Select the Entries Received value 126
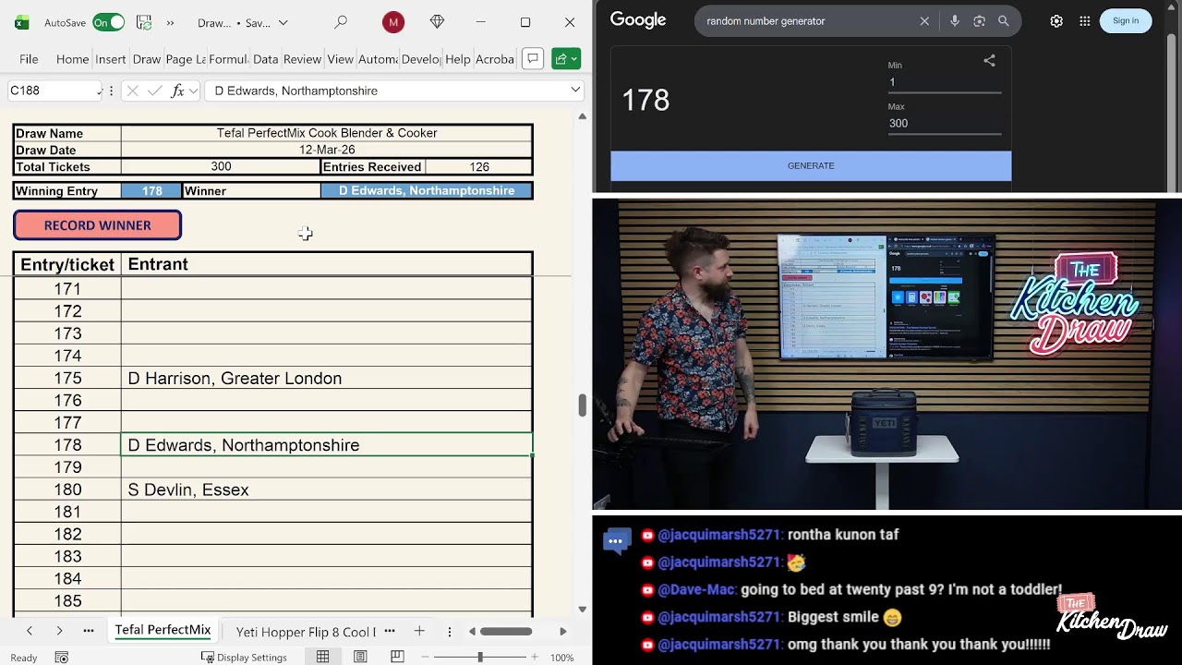 [478, 167]
